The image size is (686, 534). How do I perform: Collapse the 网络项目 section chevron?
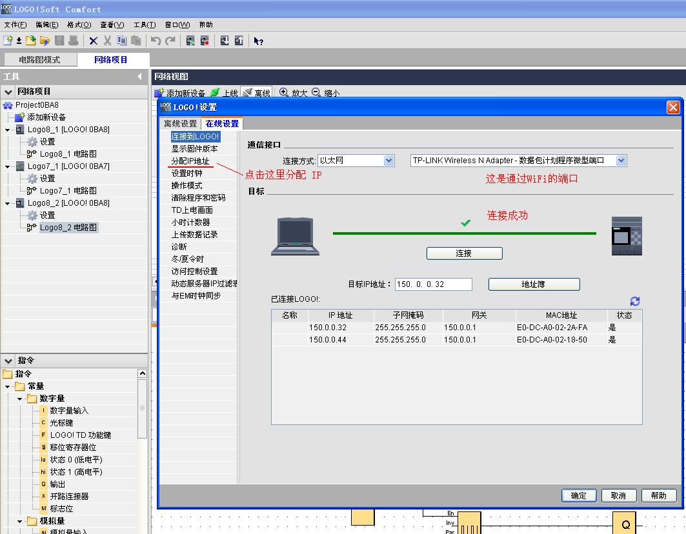click(x=8, y=92)
